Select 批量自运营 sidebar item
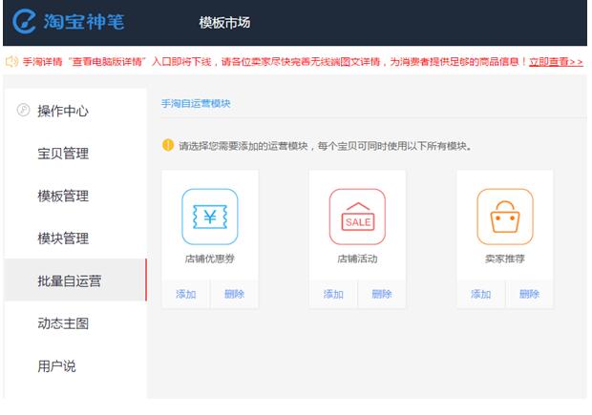592x415 pixels. pyautogui.click(x=69, y=280)
